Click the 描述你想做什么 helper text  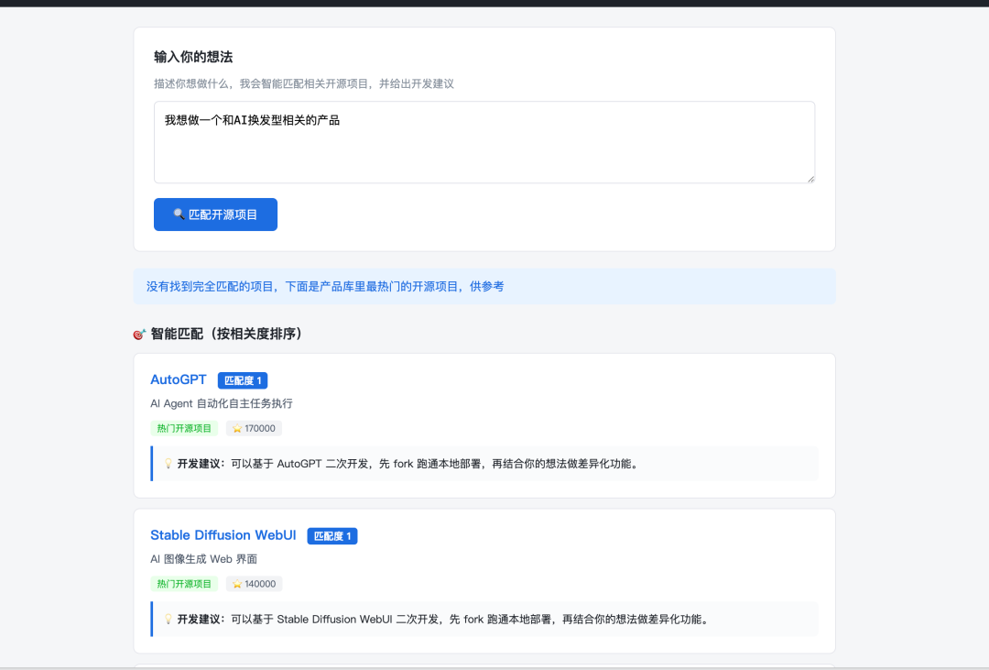coord(304,83)
